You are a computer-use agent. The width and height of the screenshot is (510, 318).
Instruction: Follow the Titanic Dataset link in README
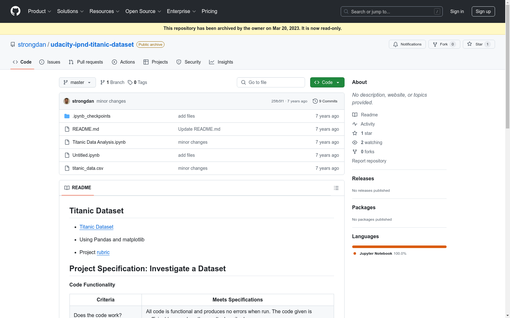pyautogui.click(x=97, y=227)
